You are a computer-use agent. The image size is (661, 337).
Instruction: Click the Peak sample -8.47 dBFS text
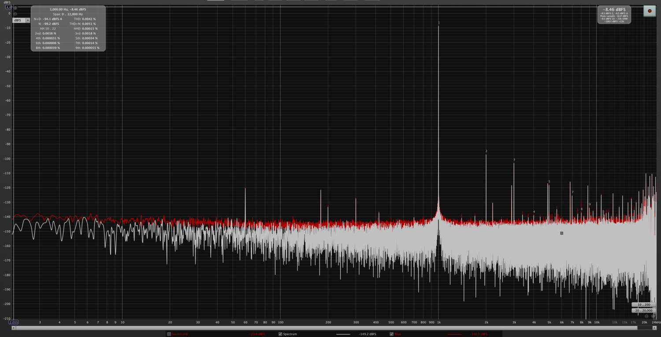614,16
